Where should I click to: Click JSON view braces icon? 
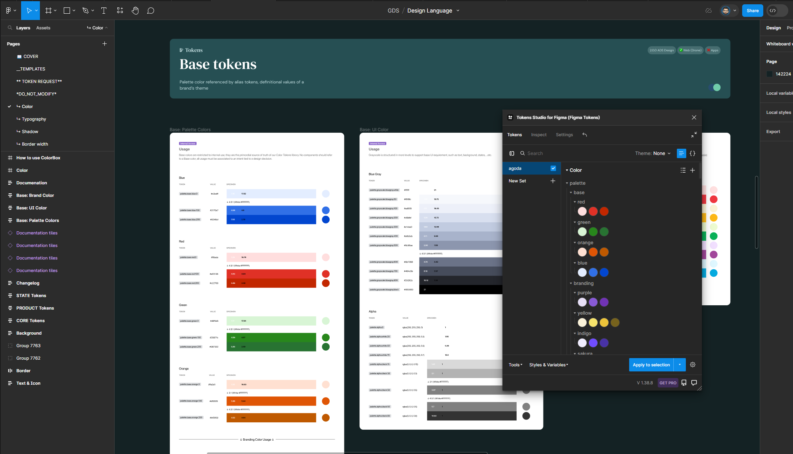point(693,153)
